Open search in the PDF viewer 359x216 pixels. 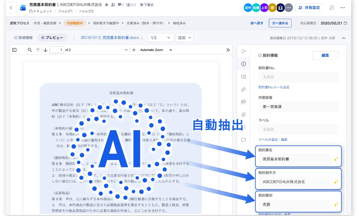click(x=30, y=50)
